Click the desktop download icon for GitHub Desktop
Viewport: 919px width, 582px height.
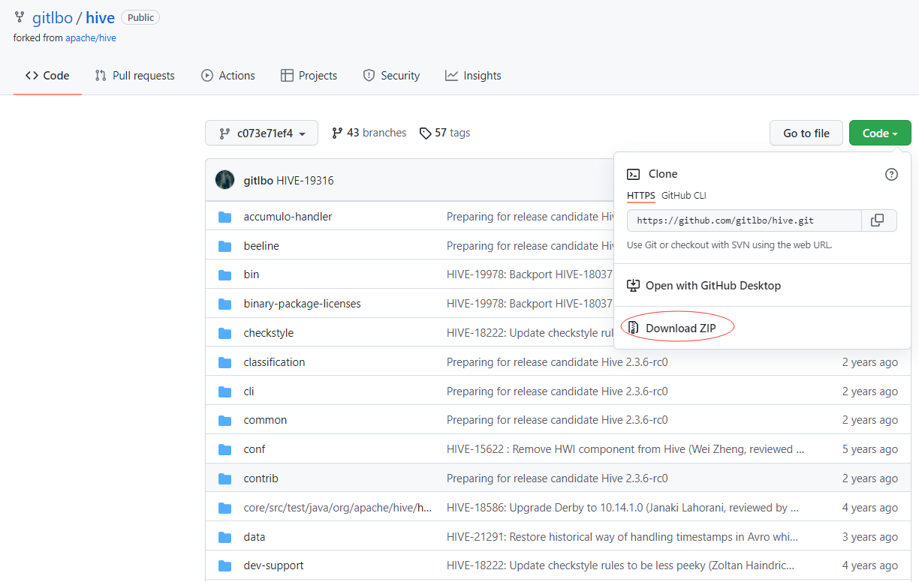[633, 286]
